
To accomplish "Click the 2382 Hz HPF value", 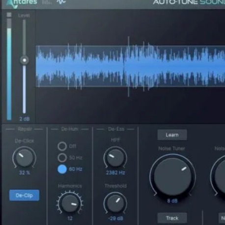I will [115, 172].
